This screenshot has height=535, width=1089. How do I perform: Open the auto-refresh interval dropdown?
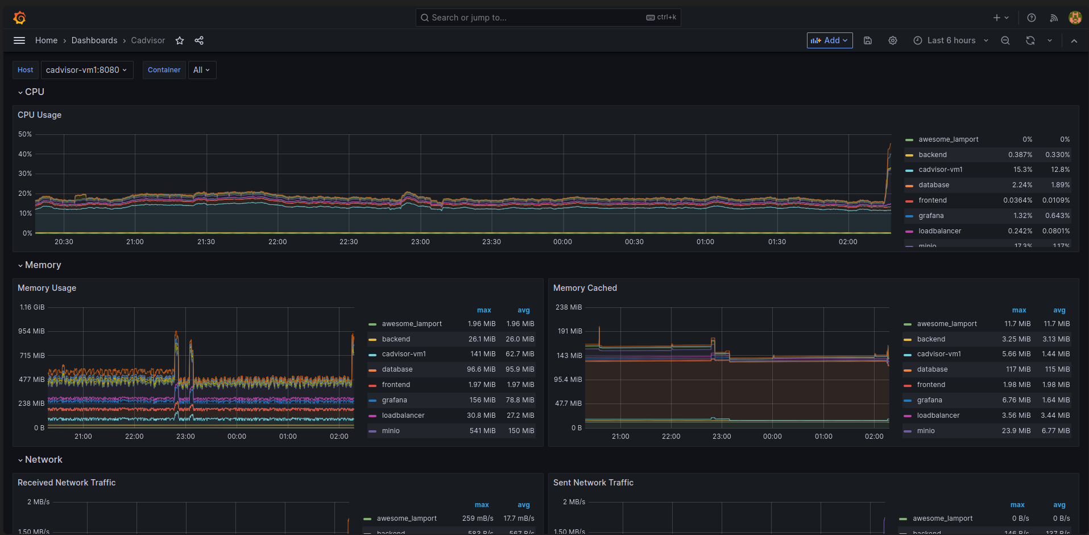[1050, 40]
